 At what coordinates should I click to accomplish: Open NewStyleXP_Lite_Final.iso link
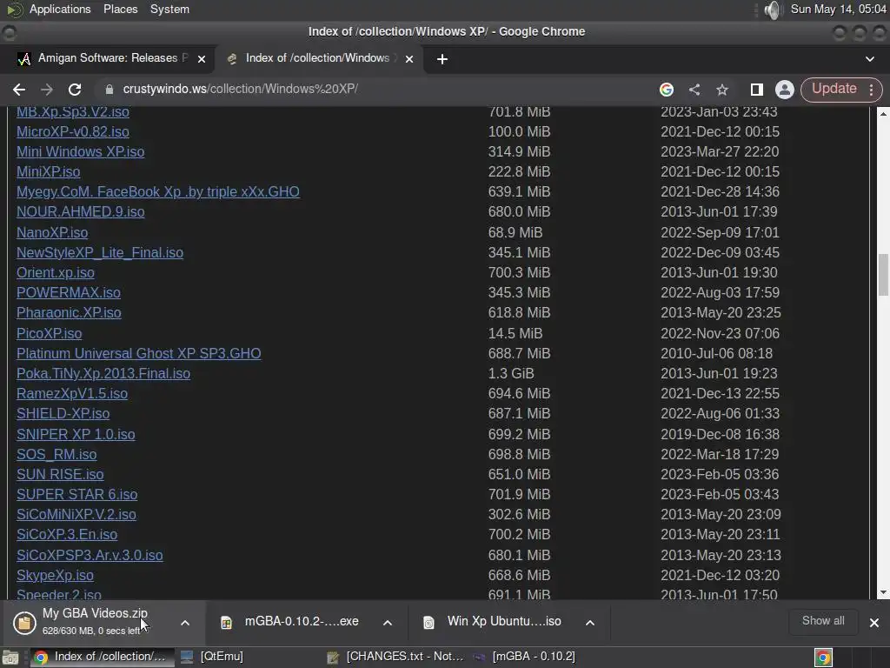(100, 252)
